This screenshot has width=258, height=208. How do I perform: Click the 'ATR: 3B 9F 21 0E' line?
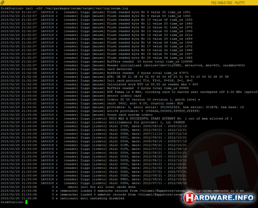pyautogui.click(x=114, y=77)
